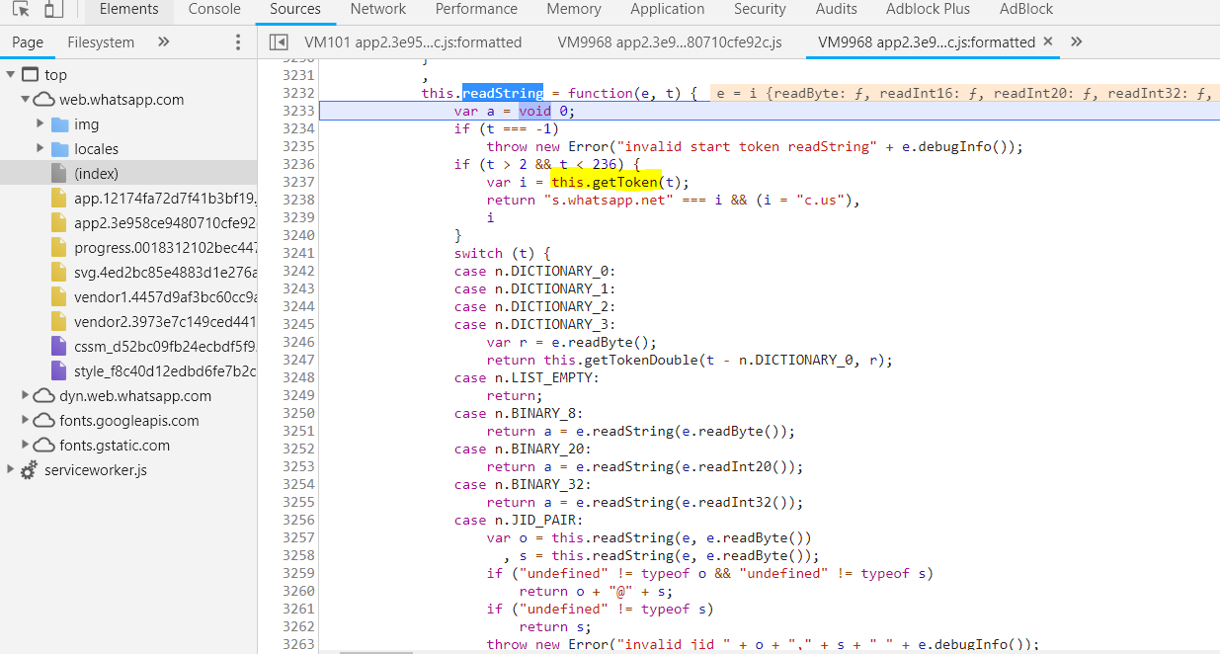Collapse the top frame tree node

click(11, 75)
